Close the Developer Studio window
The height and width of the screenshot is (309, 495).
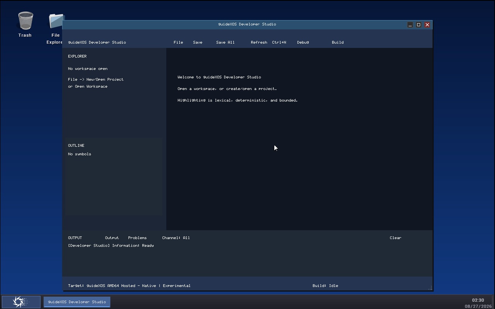tap(427, 25)
